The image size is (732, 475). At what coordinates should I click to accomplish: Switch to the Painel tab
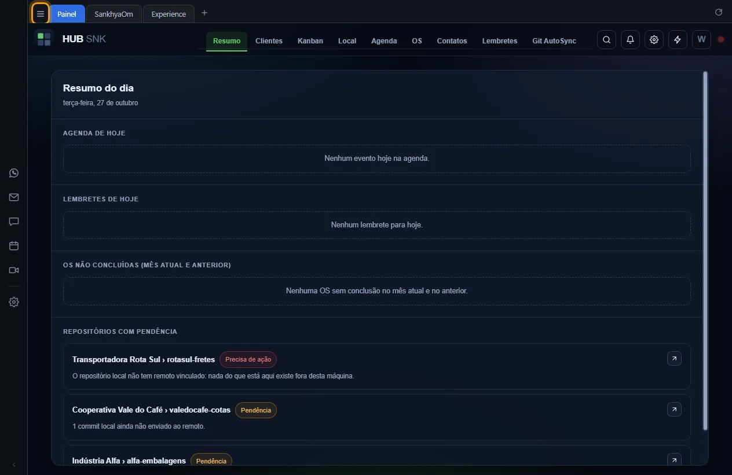(67, 14)
